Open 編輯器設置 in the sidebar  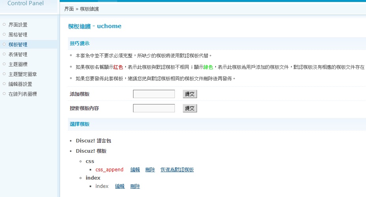20,84
